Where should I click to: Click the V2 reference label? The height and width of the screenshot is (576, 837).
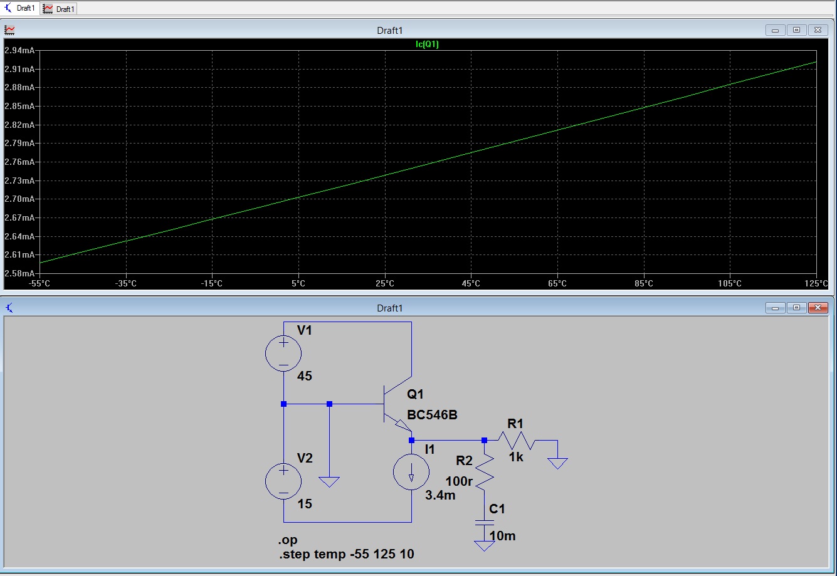[304, 458]
